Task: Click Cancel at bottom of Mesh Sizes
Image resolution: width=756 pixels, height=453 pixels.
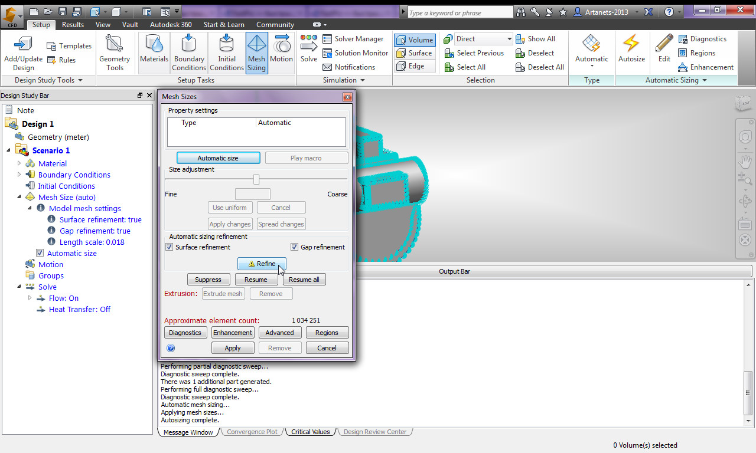Action: (x=327, y=348)
